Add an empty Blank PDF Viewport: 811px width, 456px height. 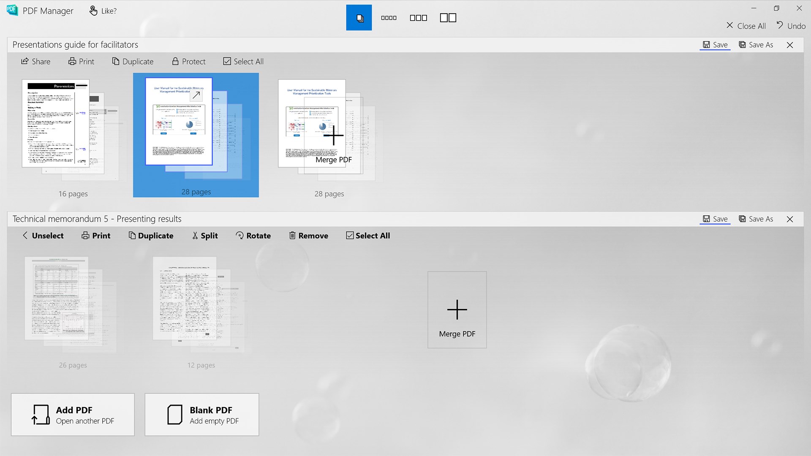pyautogui.click(x=201, y=414)
